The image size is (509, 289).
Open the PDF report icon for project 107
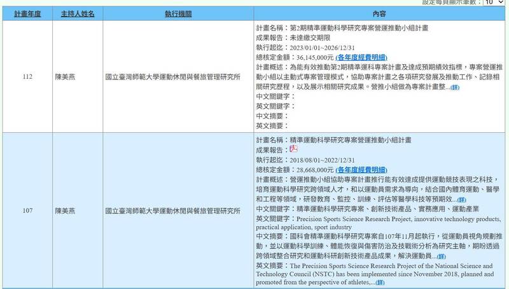click(x=293, y=149)
